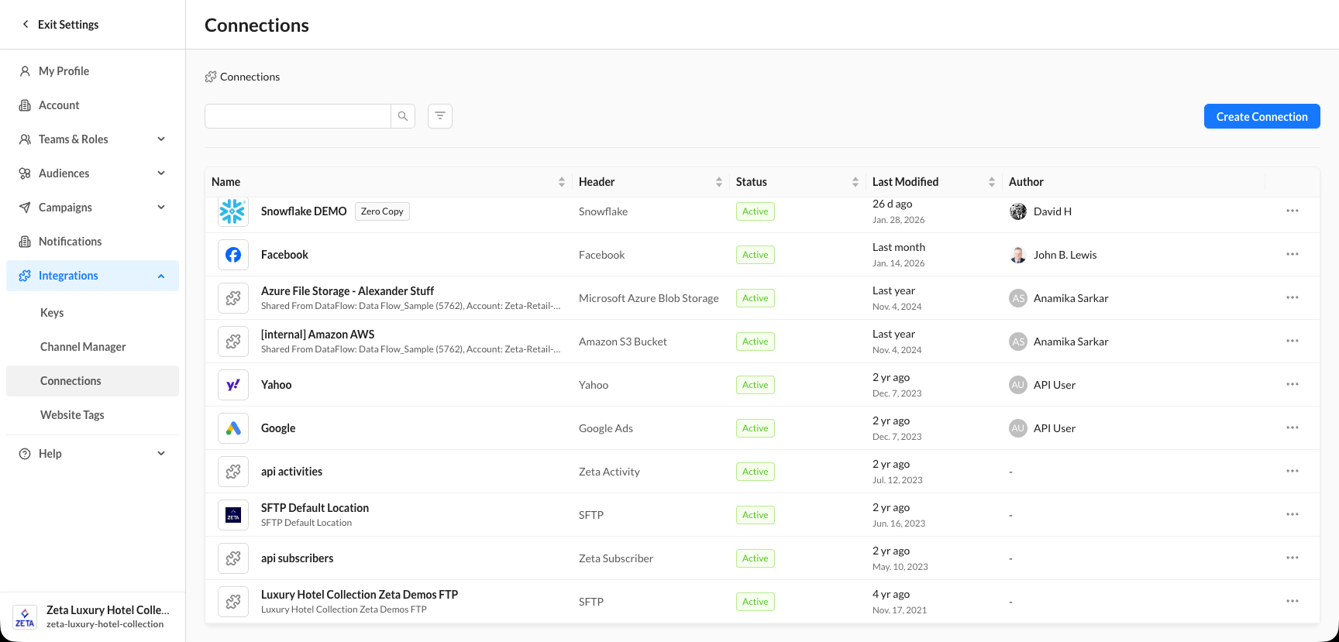Sort the table by Name column
The width and height of the screenshot is (1339, 642).
click(x=561, y=182)
